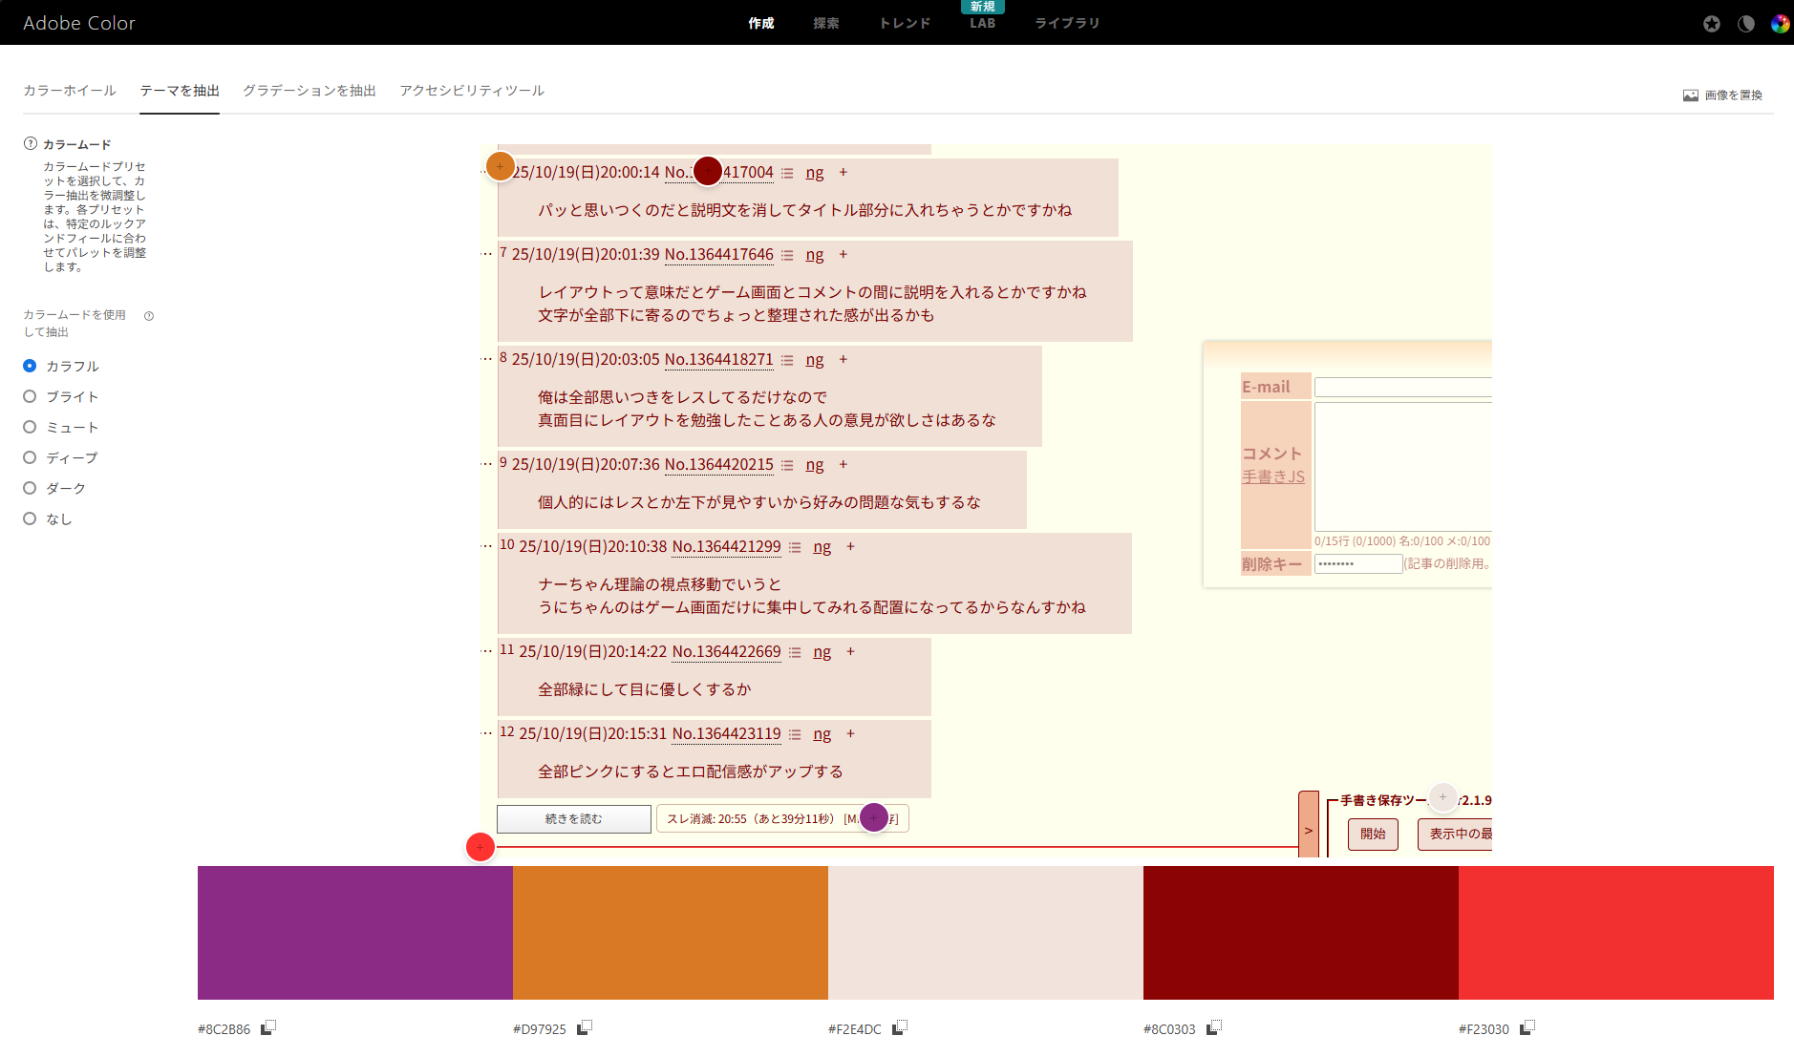Select the ブライト color mood
1794x1057 pixels.
pos(30,396)
